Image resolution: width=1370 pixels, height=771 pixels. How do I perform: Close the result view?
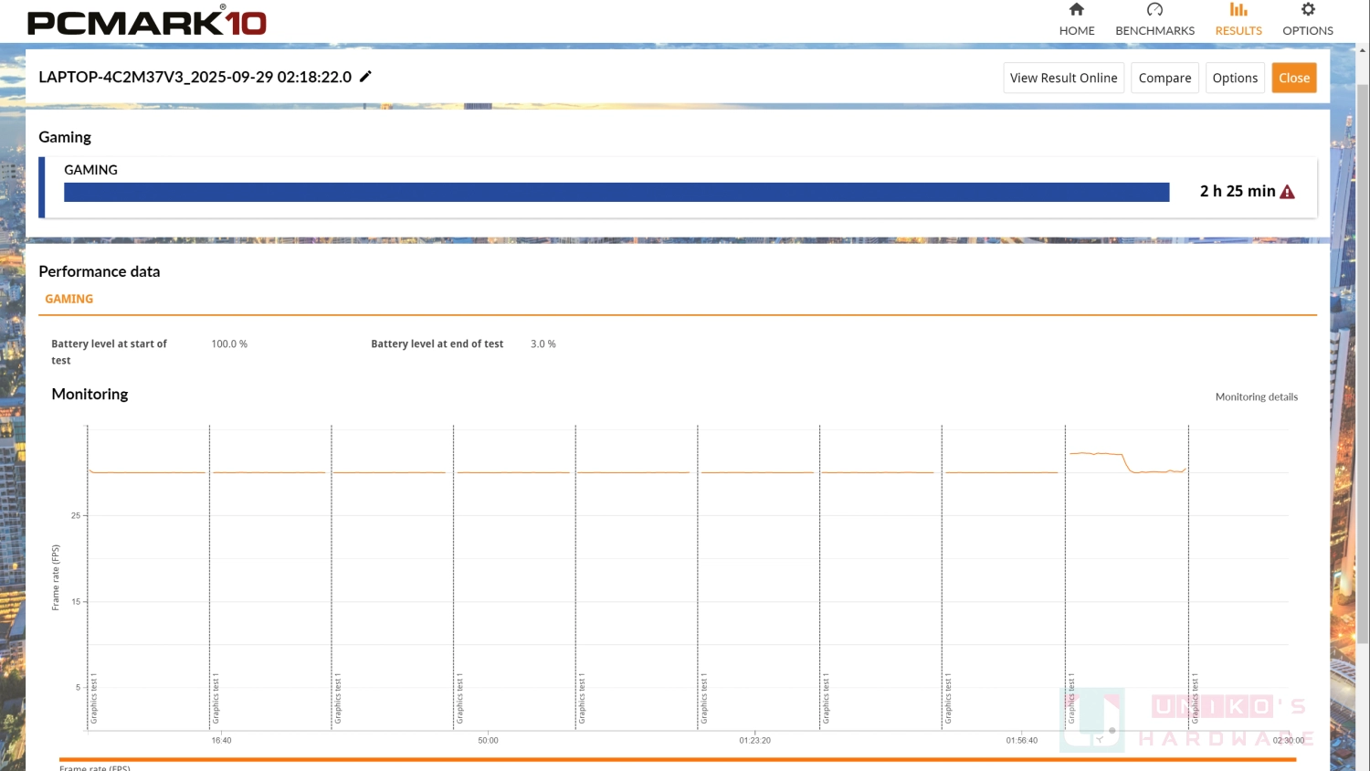pyautogui.click(x=1294, y=78)
